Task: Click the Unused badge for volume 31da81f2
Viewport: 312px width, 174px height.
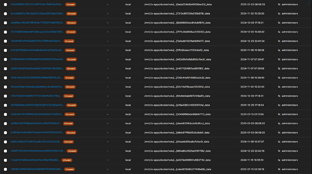Action: click(x=66, y=160)
